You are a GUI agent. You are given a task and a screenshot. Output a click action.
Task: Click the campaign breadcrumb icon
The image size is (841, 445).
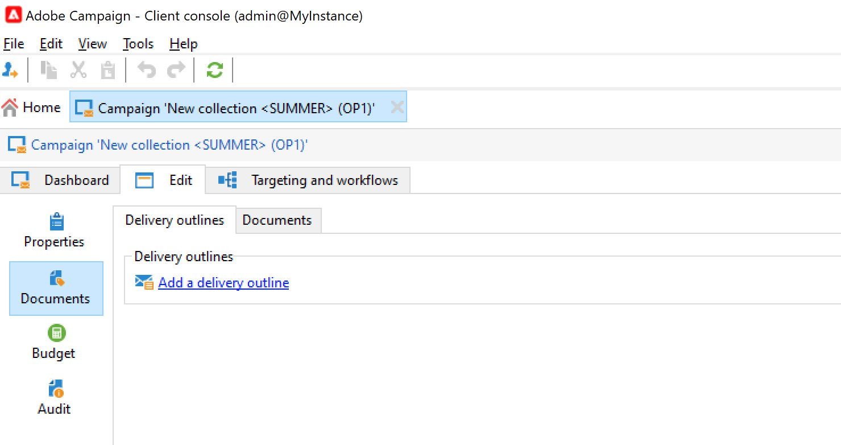click(x=16, y=145)
